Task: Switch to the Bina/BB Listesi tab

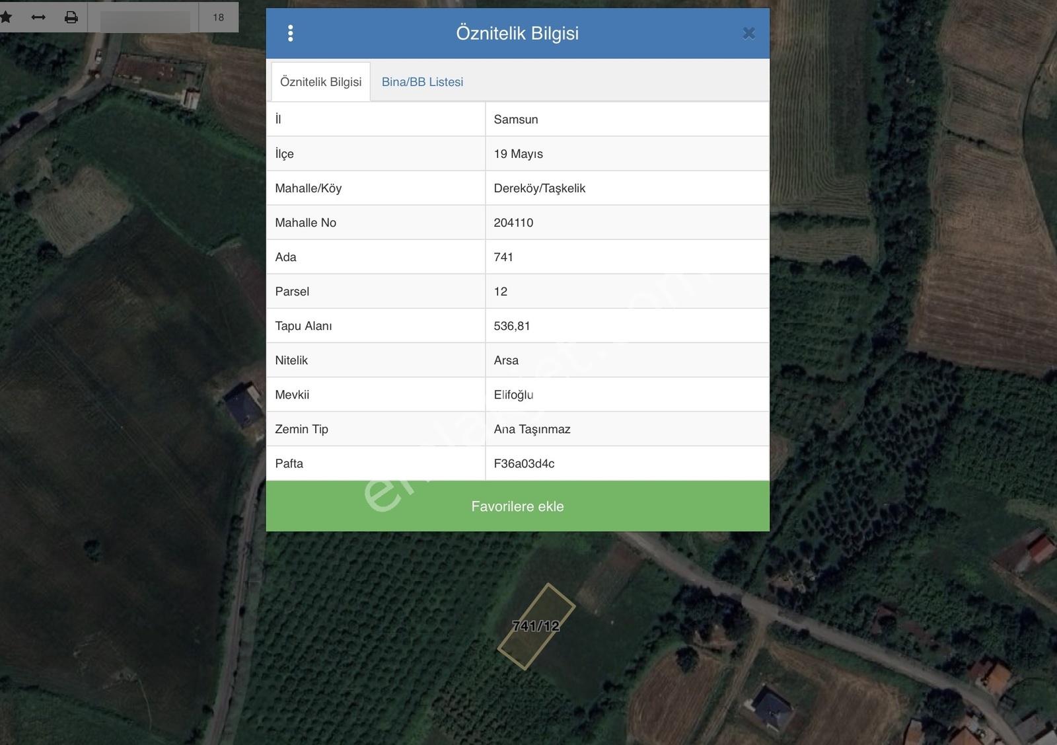Action: tap(422, 82)
